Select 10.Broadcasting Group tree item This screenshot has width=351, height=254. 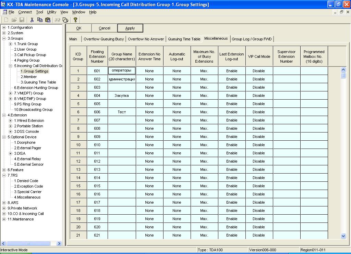(x=33, y=110)
